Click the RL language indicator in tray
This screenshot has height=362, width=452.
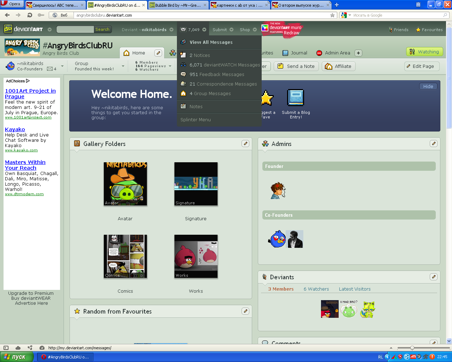point(380,357)
